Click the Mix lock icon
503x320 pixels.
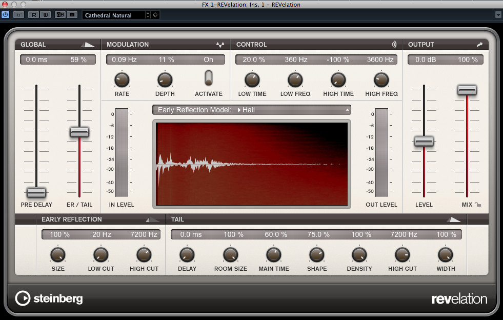(478, 205)
